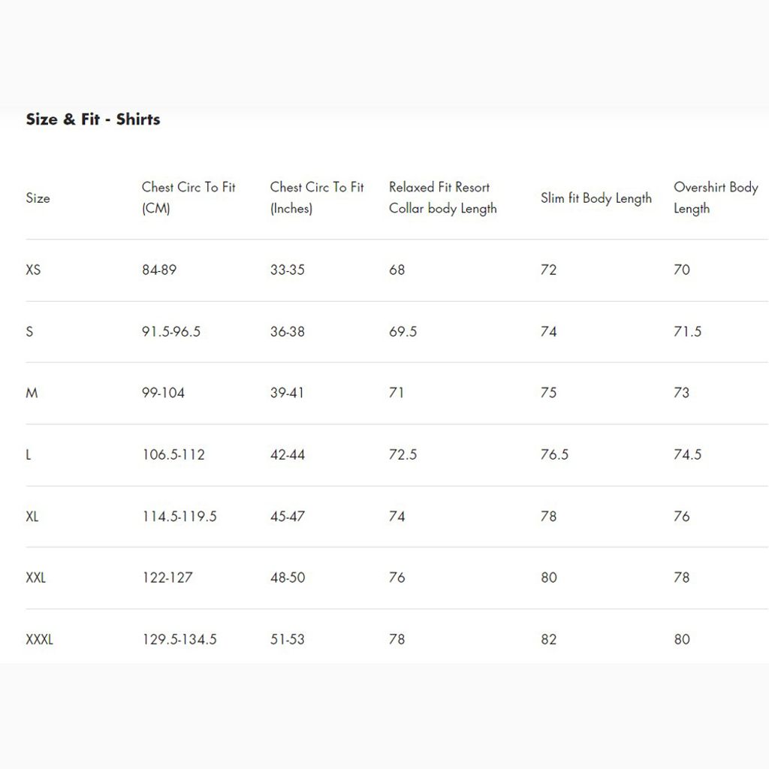Click "Relaxed Fit Resort Collar body Length" header

(x=442, y=198)
